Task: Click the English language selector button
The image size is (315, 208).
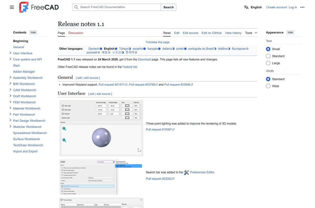Action: tap(253, 7)
